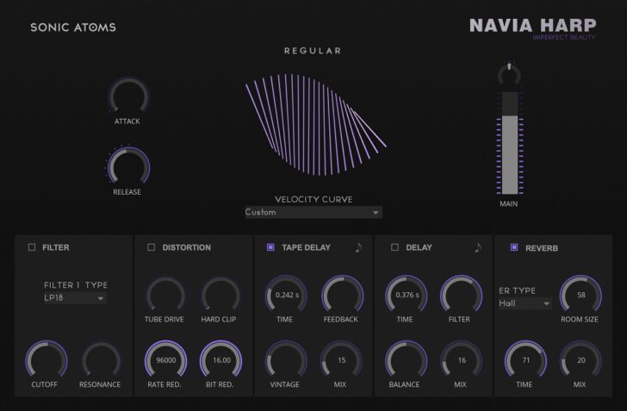Disable the Tape Delay checkbox
627x411 pixels.
click(x=270, y=247)
